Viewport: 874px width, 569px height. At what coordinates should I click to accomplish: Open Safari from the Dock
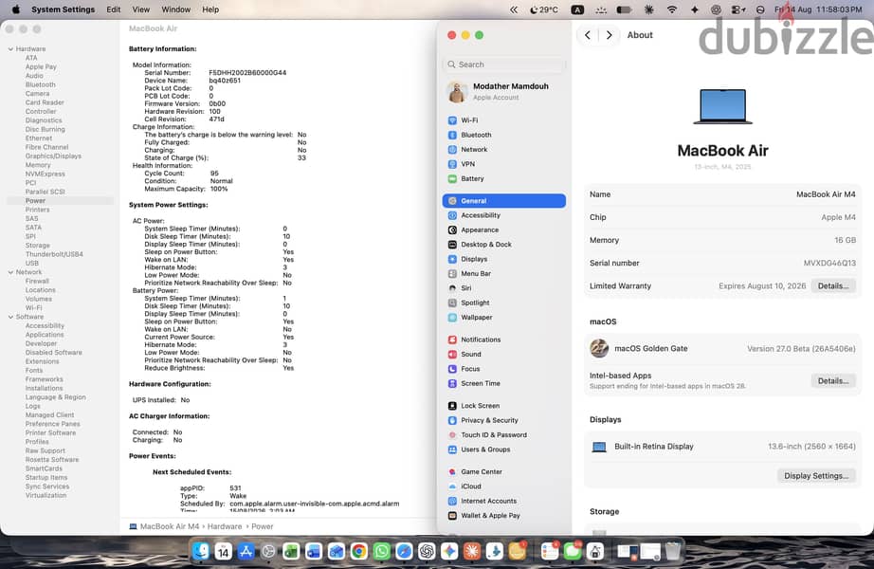[x=404, y=552]
